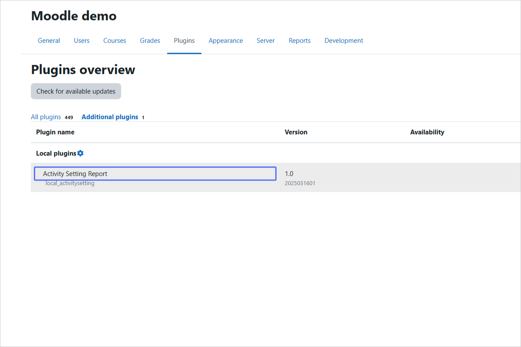Open Local plugins settings gear icon
Screen dimensions: 521x347
point(80,154)
